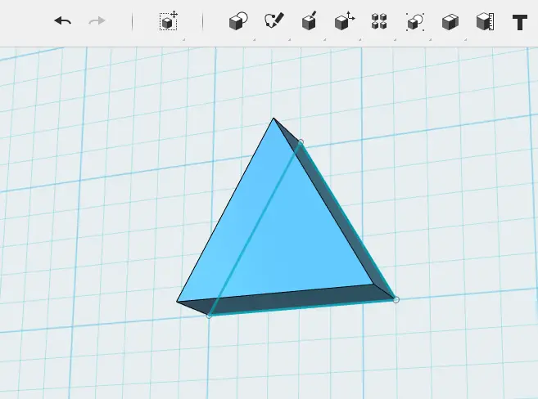The image size is (538, 399).
Task: Expand the dropdown arrow below Transform
Action: point(184,40)
